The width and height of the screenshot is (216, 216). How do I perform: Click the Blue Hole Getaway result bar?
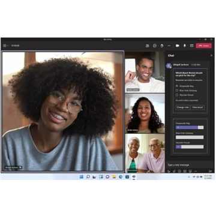(x=190, y=137)
